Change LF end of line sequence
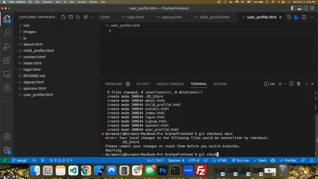 click(206, 160)
